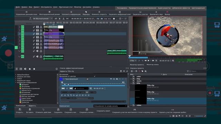Toggle lock on track V7
This screenshot has height=124, width=221.
click(41, 27)
